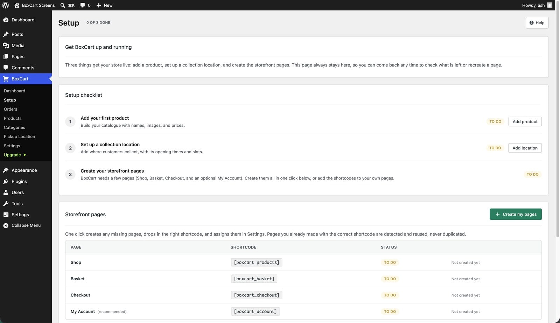Click the Collapse Menu label
Screen dimensions: 560x323
26,225
